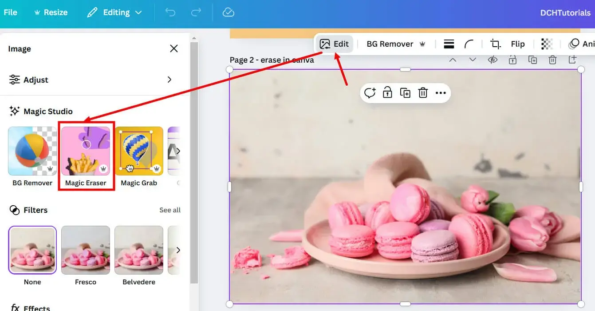
Task: Open the Editing mode dropdown
Action: coord(114,12)
